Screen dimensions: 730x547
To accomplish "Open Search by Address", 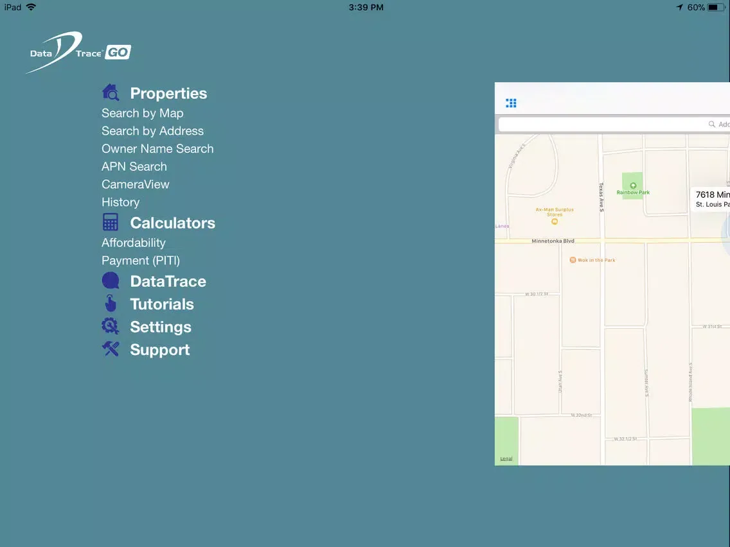I will click(x=152, y=131).
